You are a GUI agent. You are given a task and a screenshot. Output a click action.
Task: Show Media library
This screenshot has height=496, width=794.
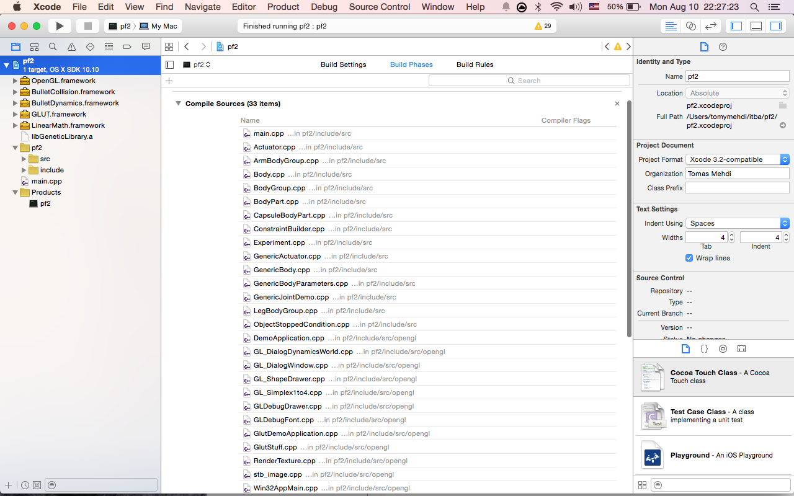coord(741,349)
